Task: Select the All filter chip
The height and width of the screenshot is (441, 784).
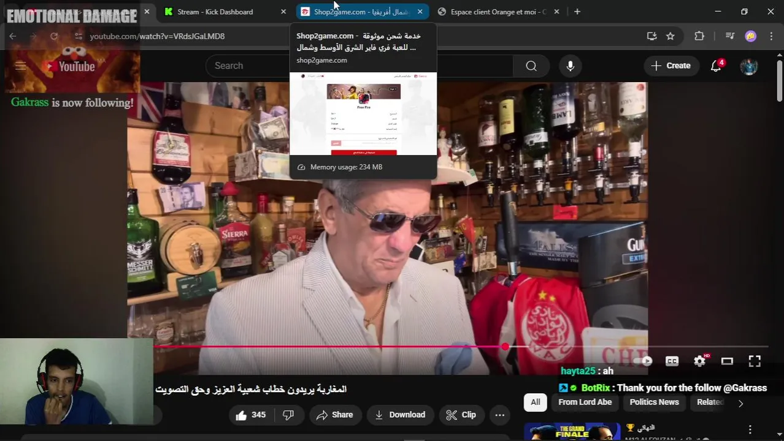Action: click(x=536, y=402)
